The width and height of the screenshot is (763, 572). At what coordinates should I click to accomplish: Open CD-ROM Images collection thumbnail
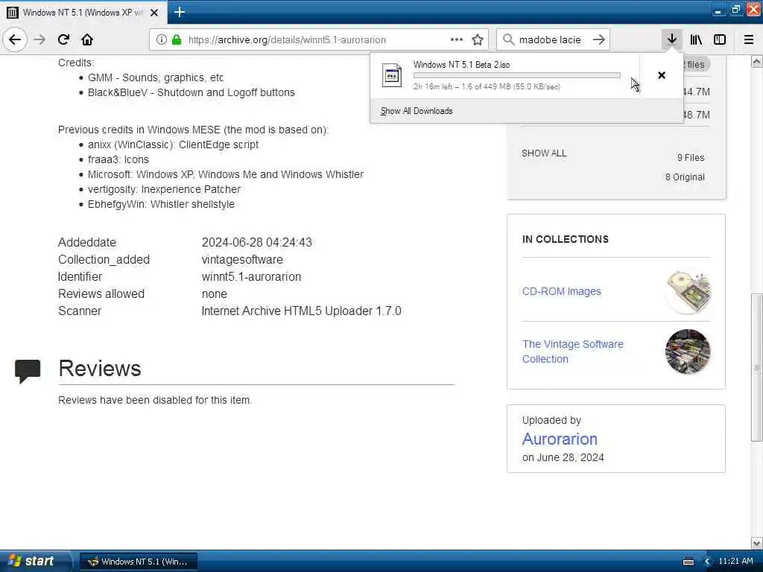pos(688,291)
